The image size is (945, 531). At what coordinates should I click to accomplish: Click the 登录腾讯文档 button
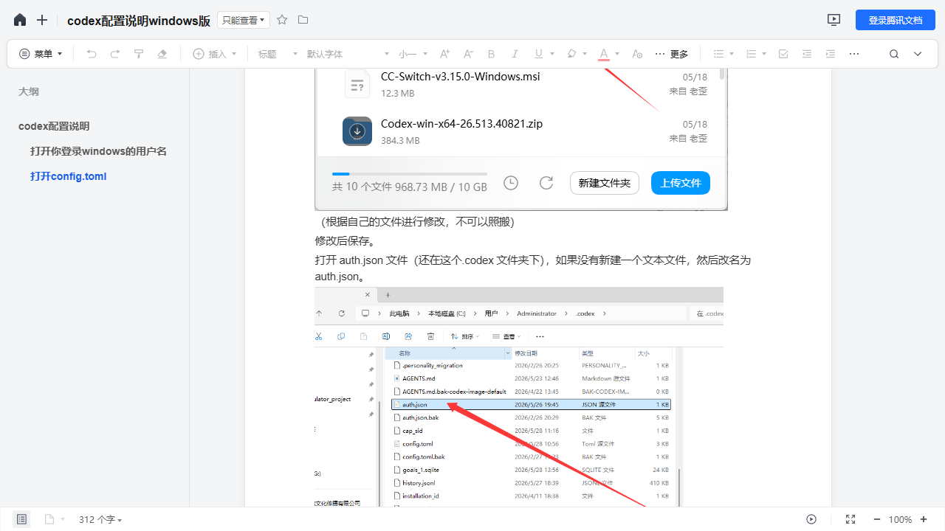click(x=896, y=20)
